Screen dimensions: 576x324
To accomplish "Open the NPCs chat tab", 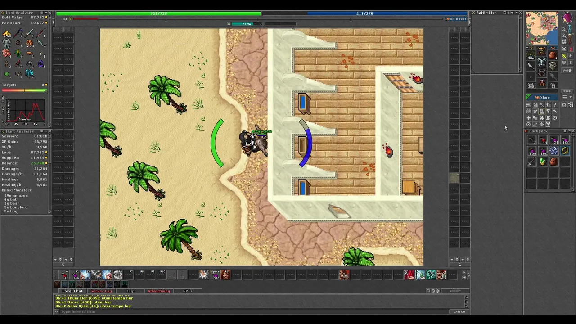I will [187, 291].
